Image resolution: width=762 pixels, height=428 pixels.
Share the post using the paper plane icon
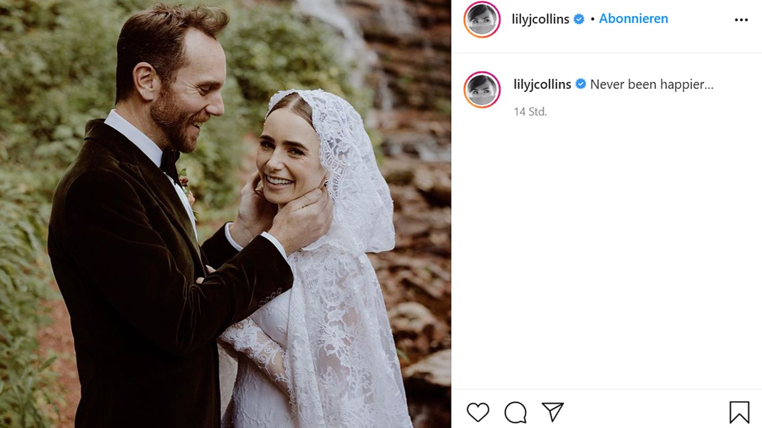click(552, 412)
